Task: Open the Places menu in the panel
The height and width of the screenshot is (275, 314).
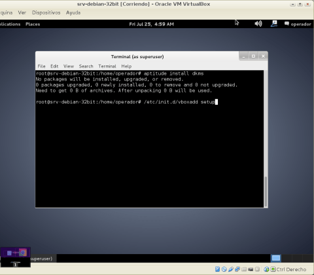Action: (x=33, y=24)
